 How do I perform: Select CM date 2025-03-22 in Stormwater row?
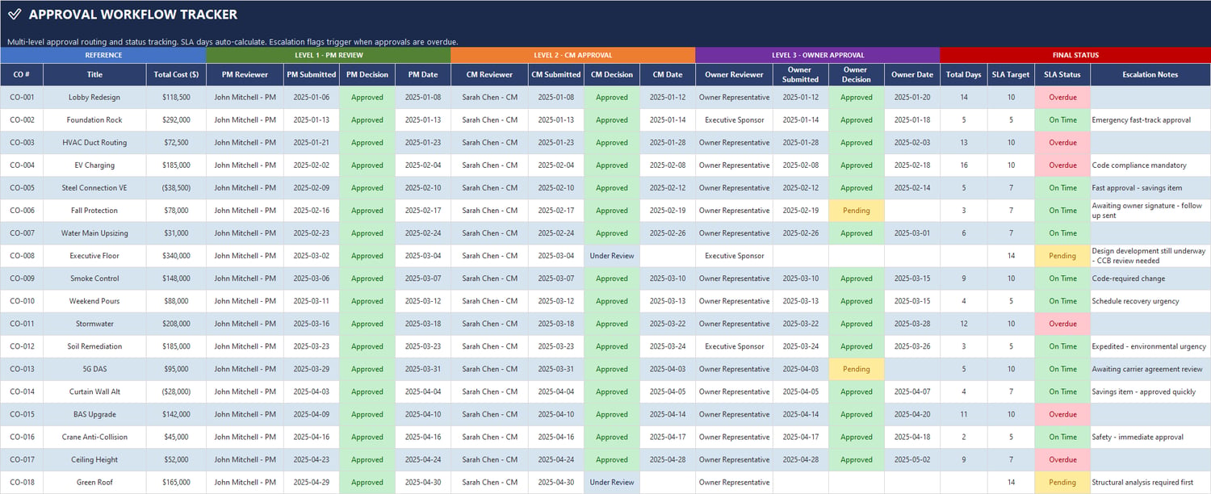[x=668, y=323]
